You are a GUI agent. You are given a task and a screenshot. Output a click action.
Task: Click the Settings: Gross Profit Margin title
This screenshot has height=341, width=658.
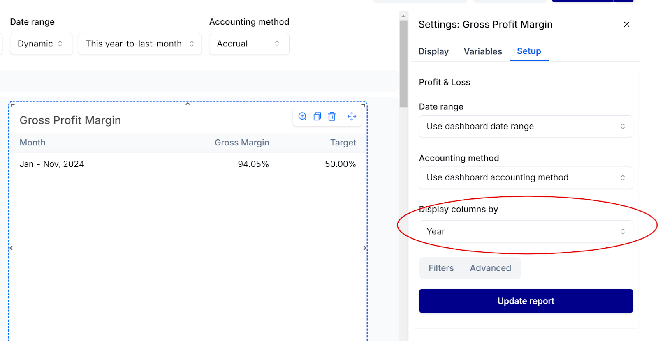[485, 24]
